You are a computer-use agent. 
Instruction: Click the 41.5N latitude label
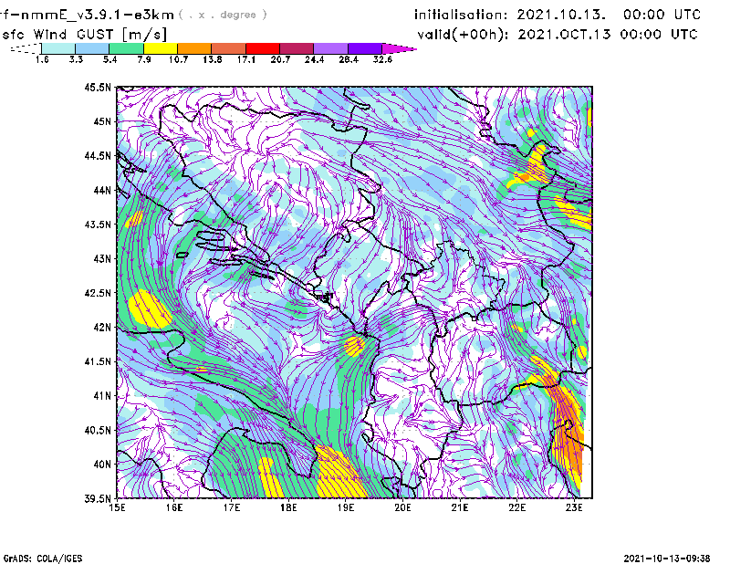tap(98, 361)
